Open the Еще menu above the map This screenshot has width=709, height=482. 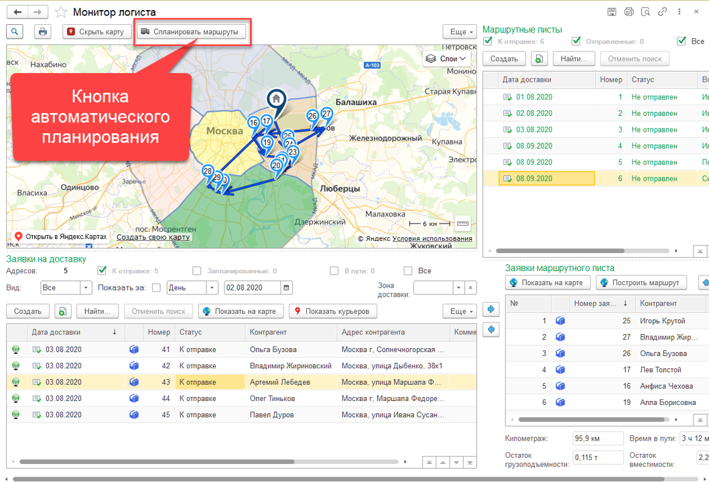coord(459,31)
